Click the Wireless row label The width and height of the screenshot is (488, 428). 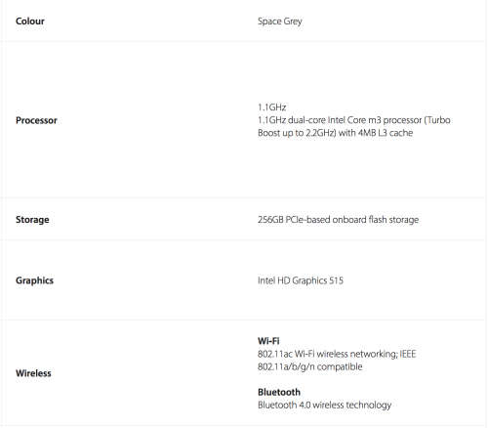tap(33, 373)
